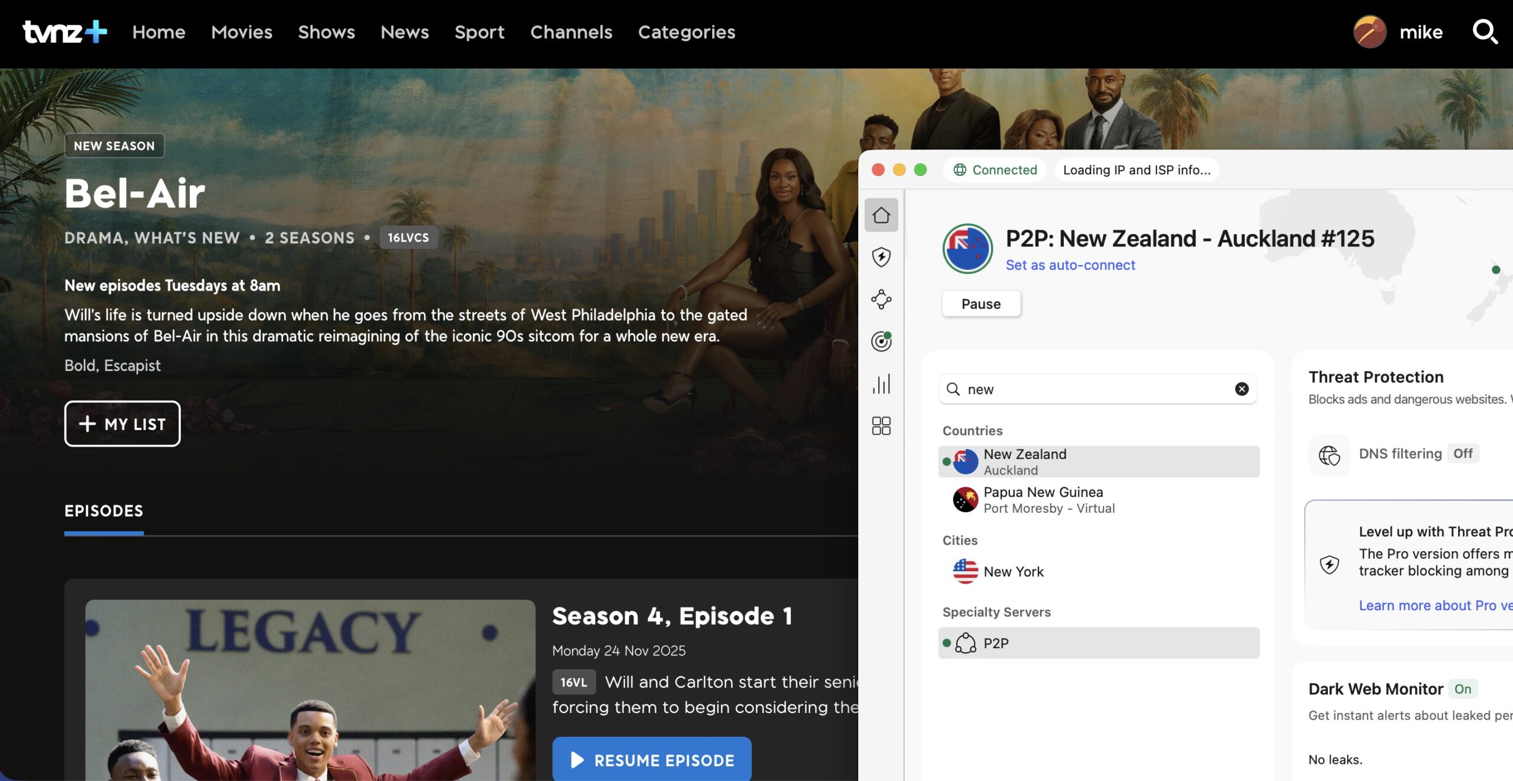Click the TVNZ+ logo
This screenshot has height=781, width=1513.
coord(64,32)
